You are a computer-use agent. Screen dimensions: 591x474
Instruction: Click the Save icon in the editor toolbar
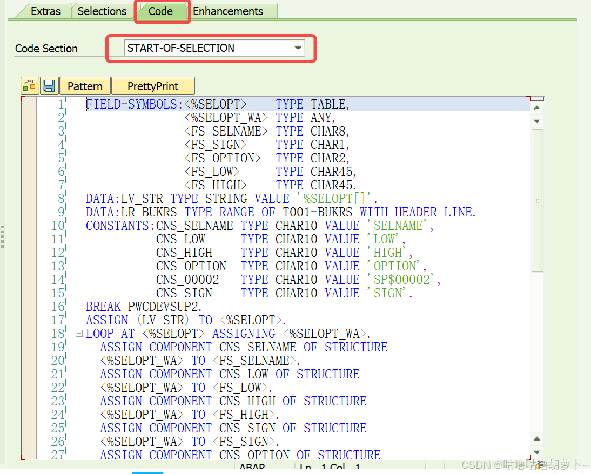[x=48, y=85]
